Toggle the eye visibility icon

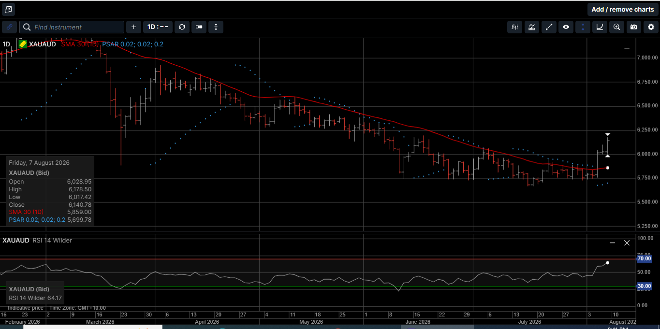[x=566, y=27]
